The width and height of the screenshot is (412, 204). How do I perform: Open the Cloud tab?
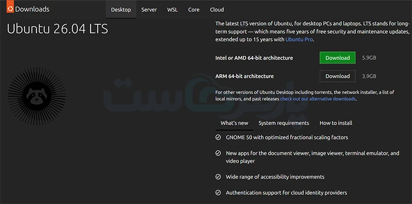point(217,10)
